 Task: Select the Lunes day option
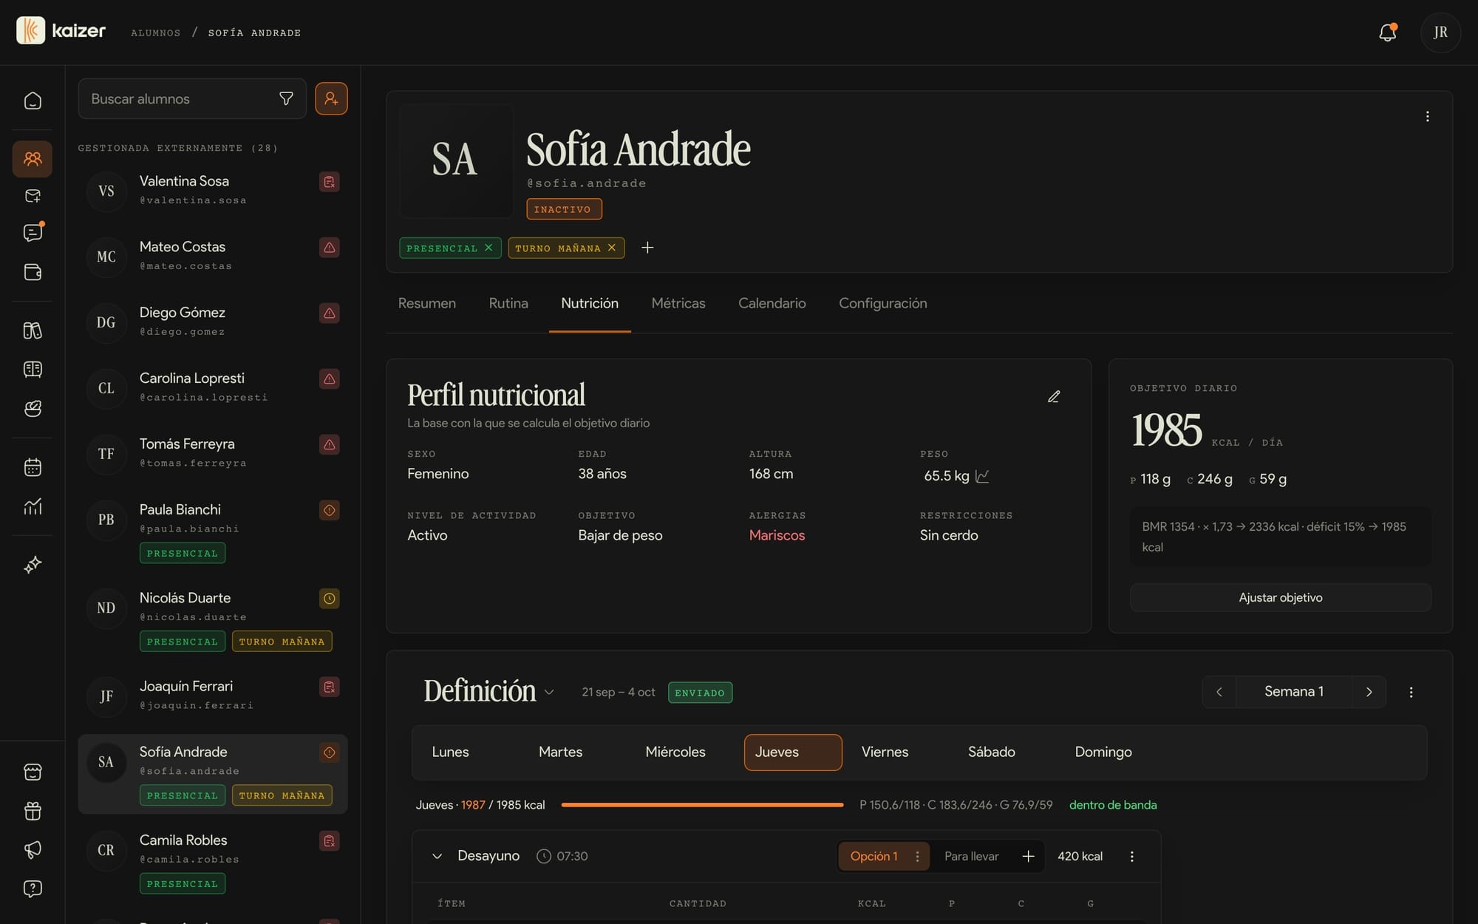[450, 753]
